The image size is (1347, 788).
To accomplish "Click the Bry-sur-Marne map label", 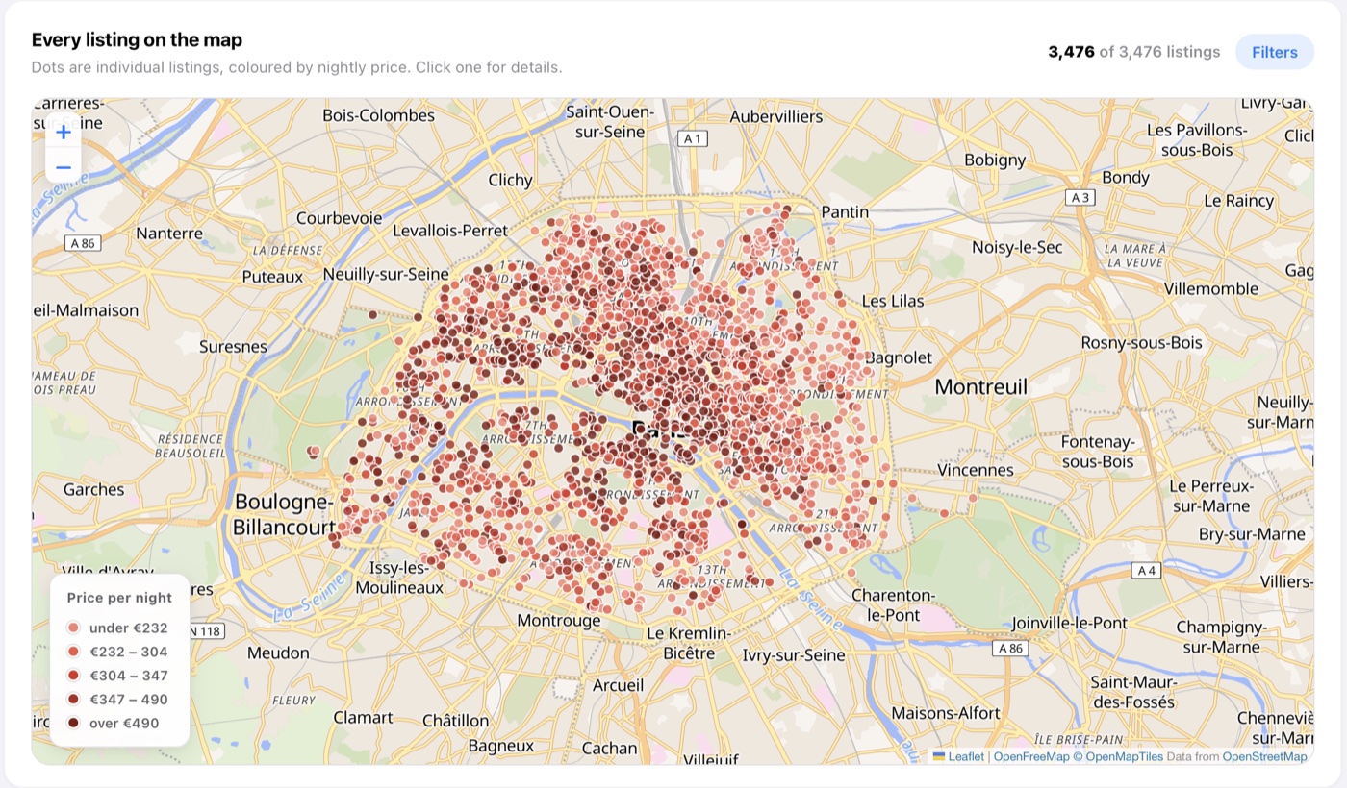I will click(x=1252, y=534).
